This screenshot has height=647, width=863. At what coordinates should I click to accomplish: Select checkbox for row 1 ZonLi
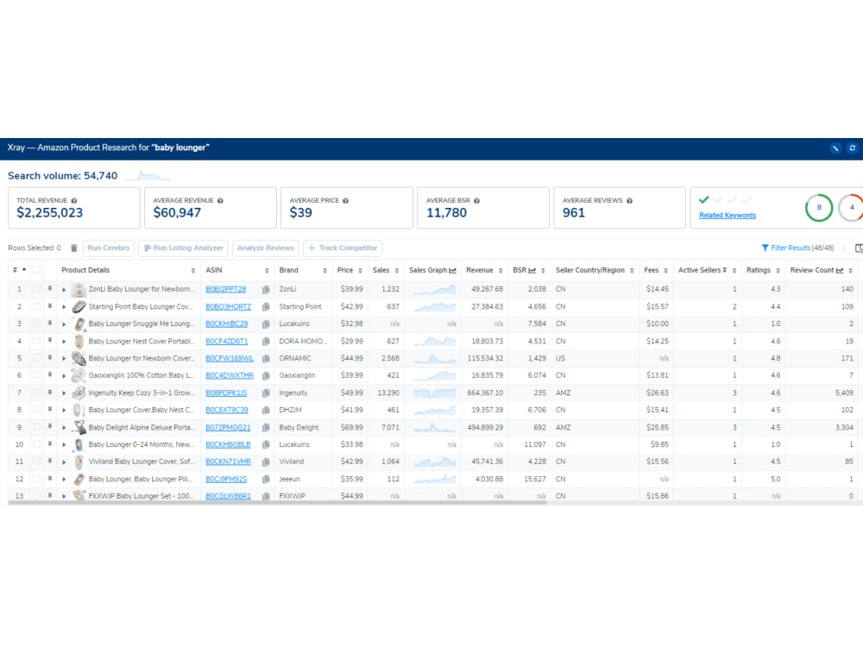(x=37, y=289)
